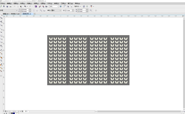Click the Paste icon

pyautogui.click(x=21, y=6)
